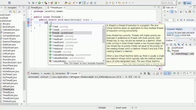Open the Javadoc tab in the bottom panel
This screenshot has height=110, width=196.
[46, 73]
